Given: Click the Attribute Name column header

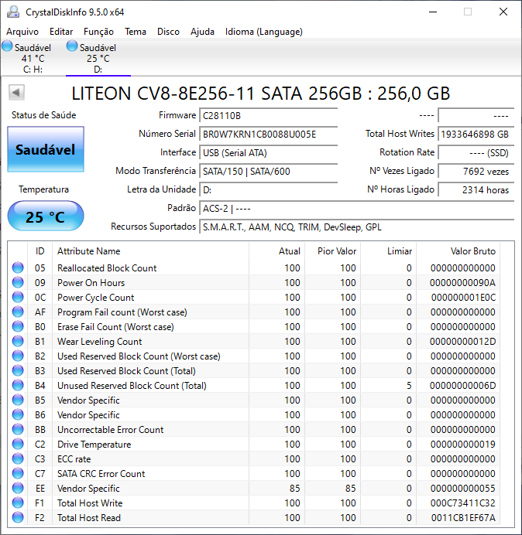Looking at the screenshot, I should 89,251.
